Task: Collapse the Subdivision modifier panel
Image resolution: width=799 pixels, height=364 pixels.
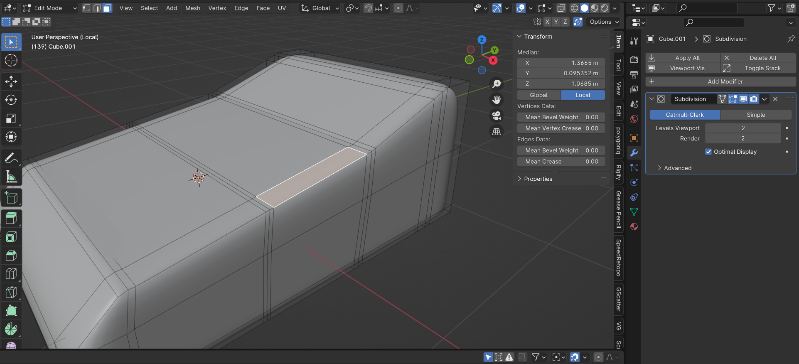Action: click(x=651, y=99)
